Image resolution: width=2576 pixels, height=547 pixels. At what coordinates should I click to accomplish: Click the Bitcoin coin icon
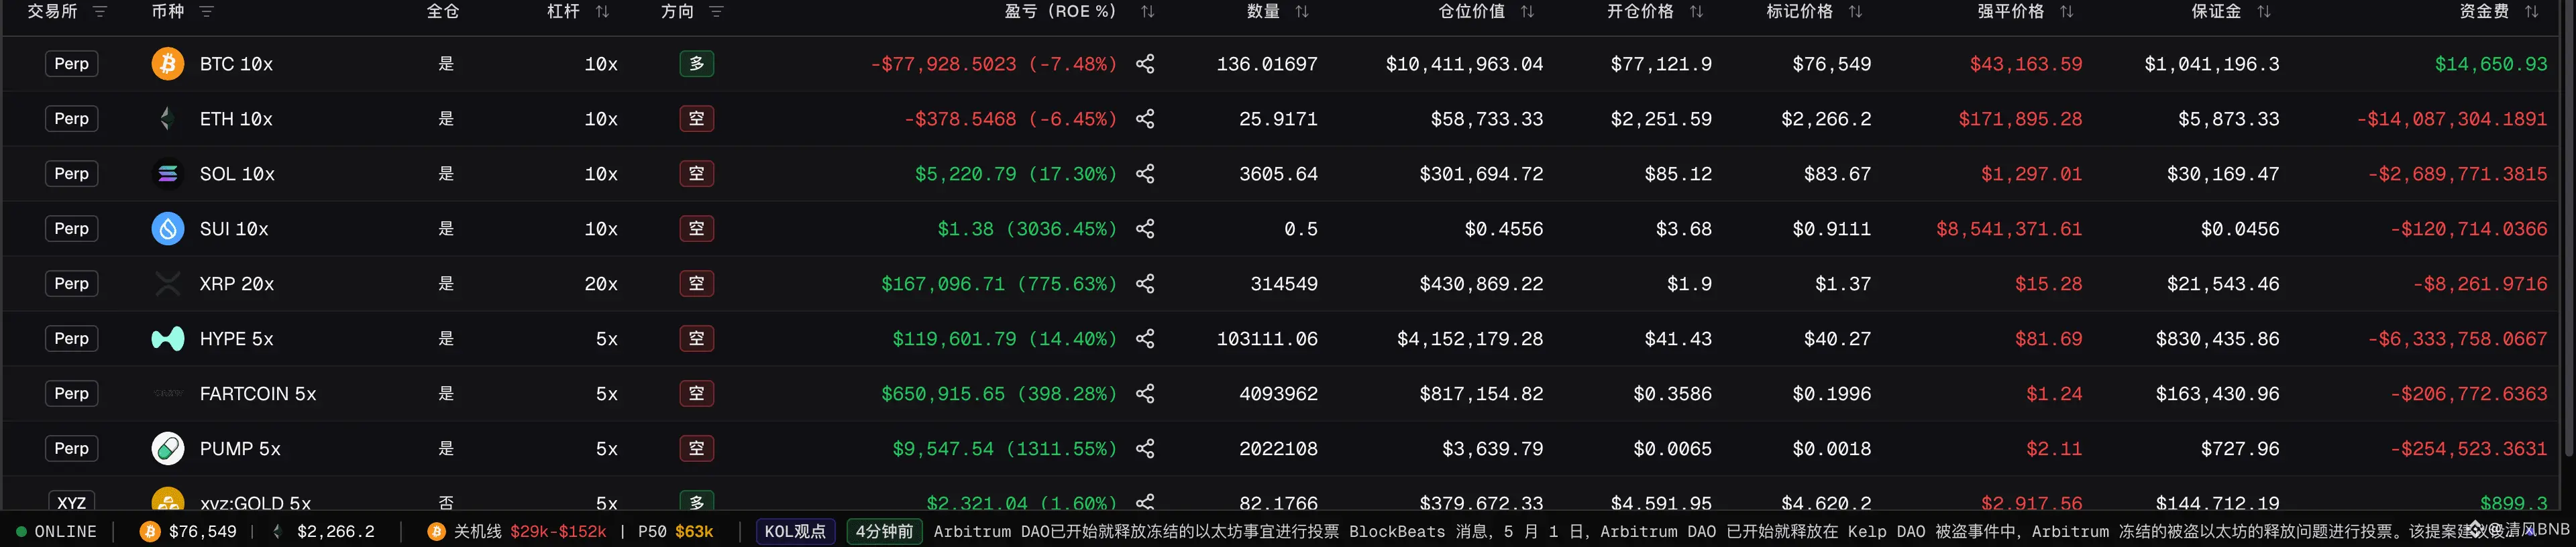(168, 64)
